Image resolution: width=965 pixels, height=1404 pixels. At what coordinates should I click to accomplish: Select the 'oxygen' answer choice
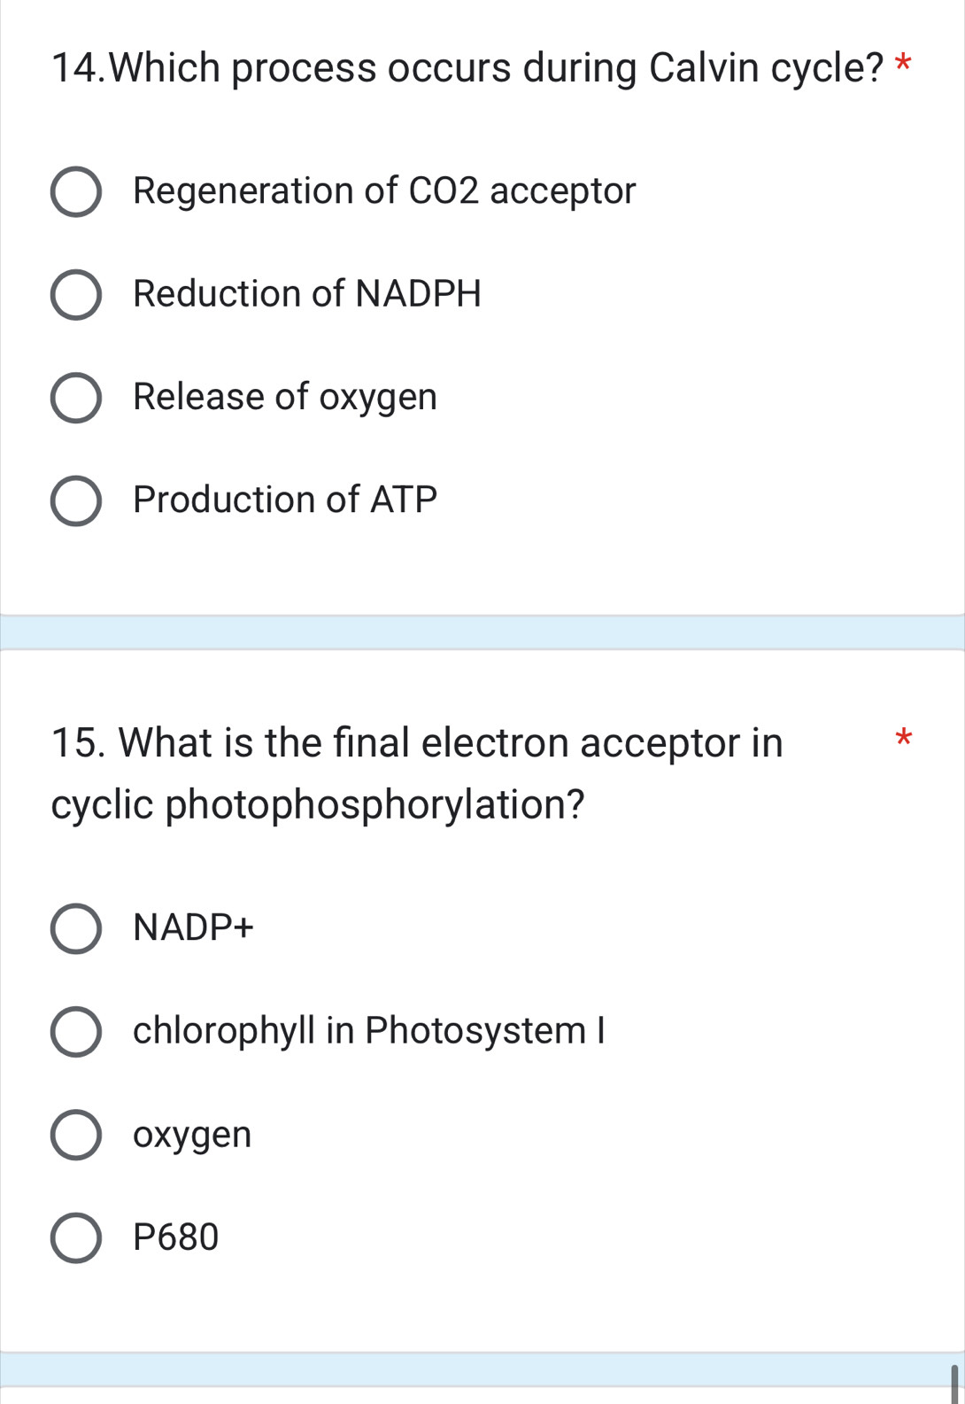click(x=74, y=1135)
